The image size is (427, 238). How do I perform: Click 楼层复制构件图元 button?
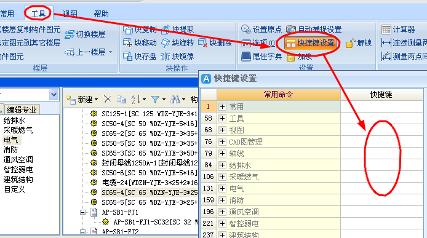[x=30, y=29]
